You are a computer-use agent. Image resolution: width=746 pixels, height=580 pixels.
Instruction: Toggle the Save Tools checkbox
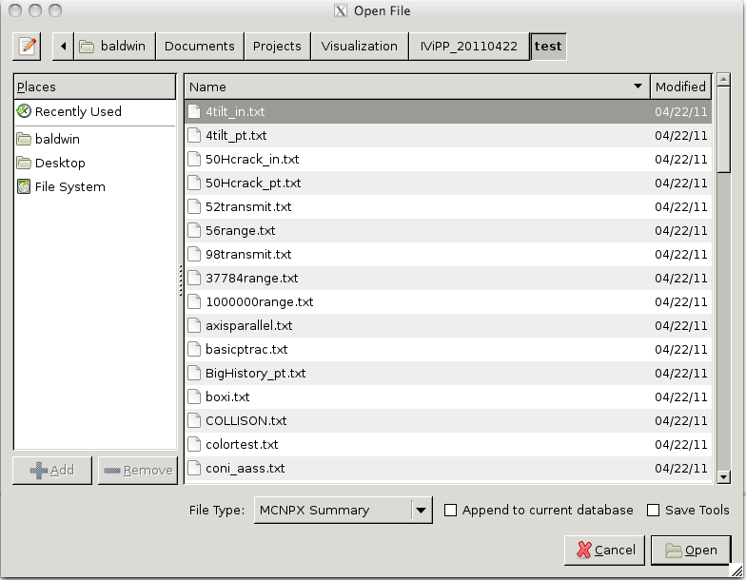653,510
